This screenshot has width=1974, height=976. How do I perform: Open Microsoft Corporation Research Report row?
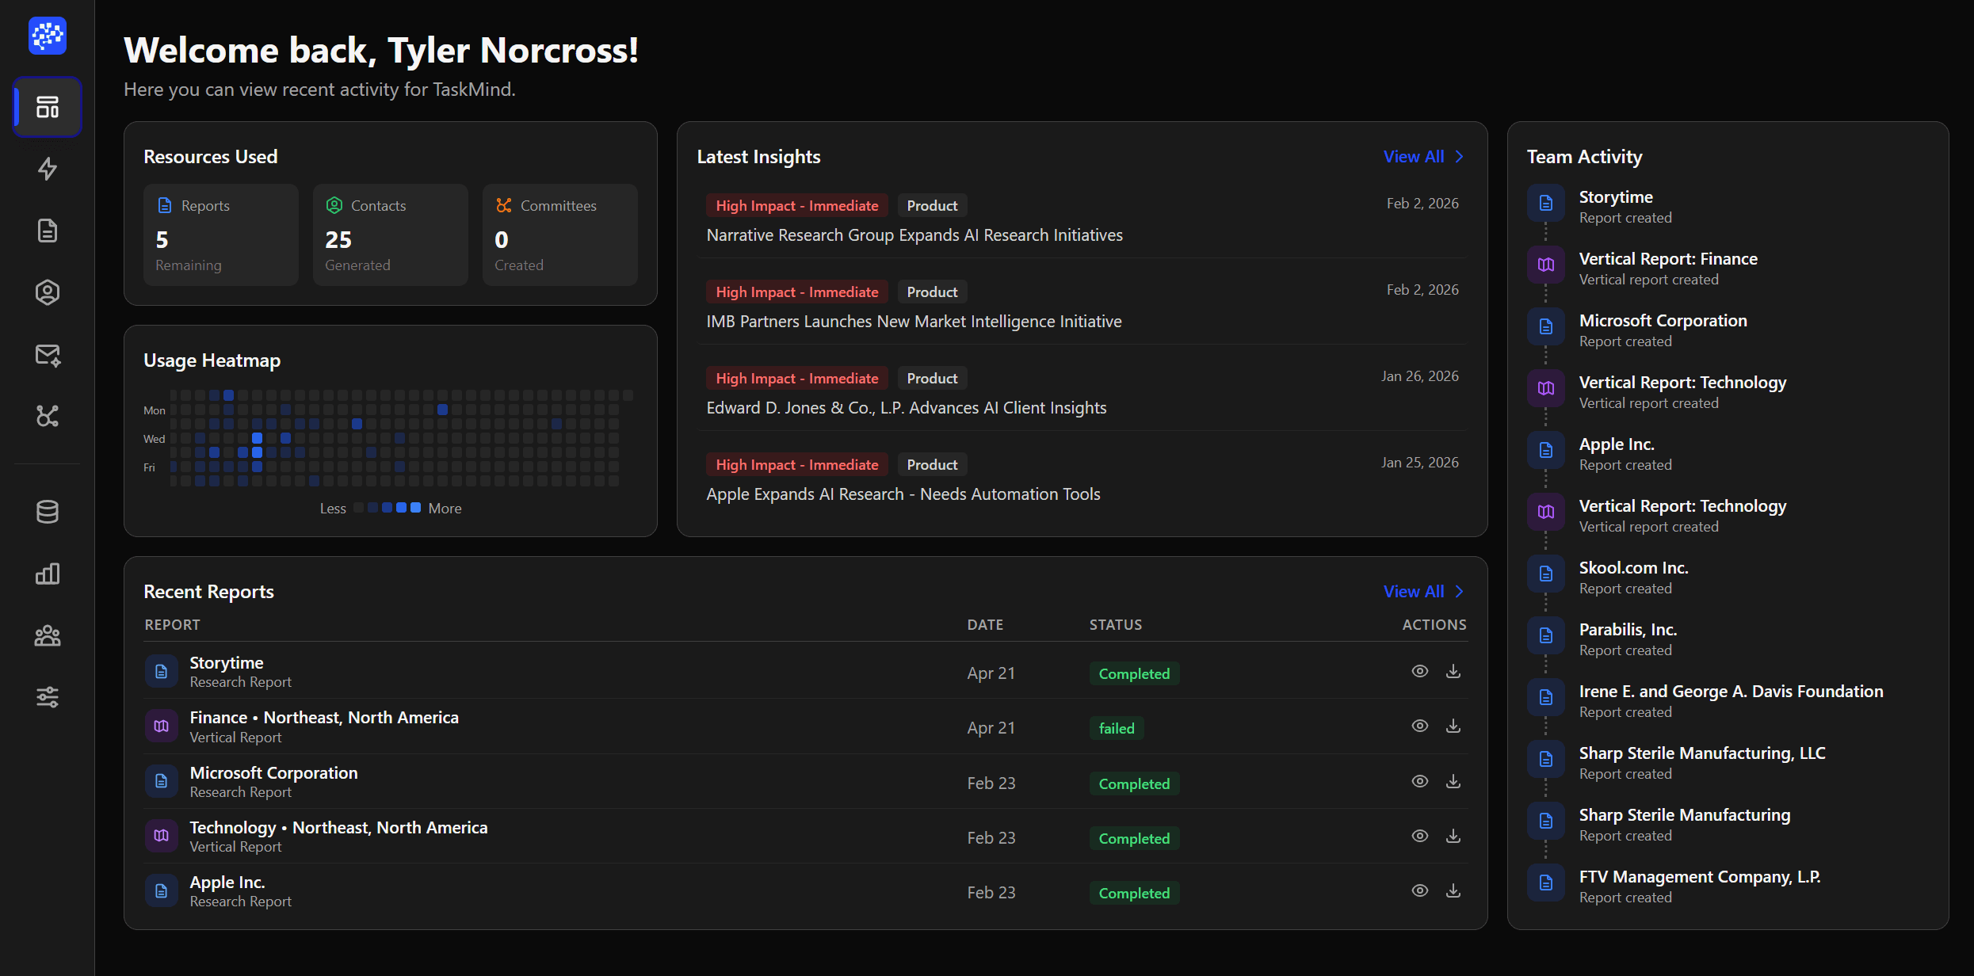coord(806,782)
